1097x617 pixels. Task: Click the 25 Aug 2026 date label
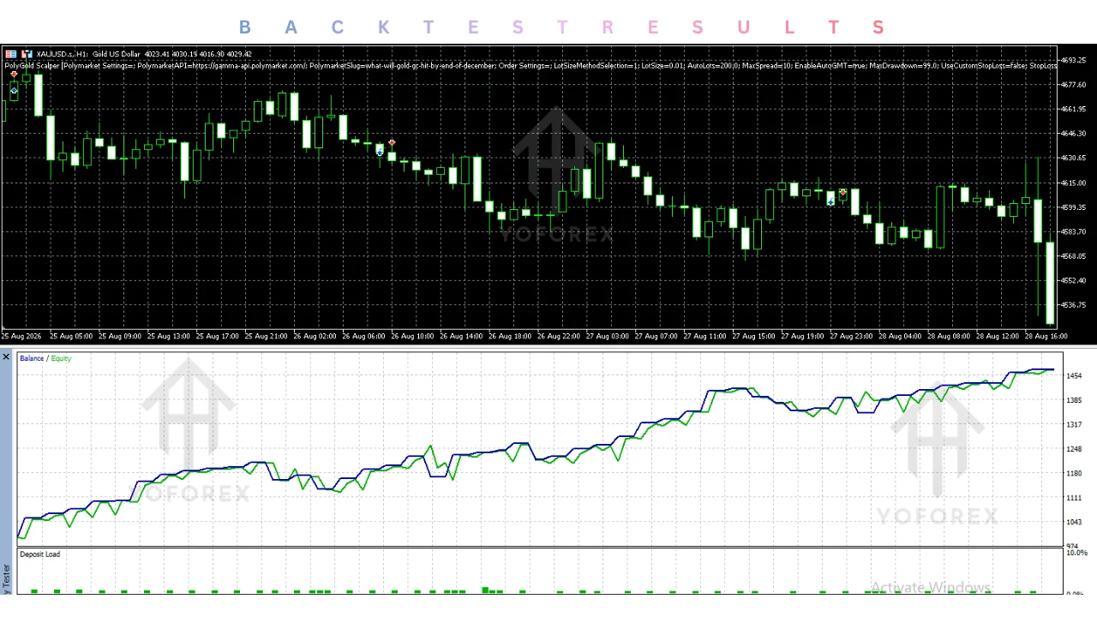[21, 336]
